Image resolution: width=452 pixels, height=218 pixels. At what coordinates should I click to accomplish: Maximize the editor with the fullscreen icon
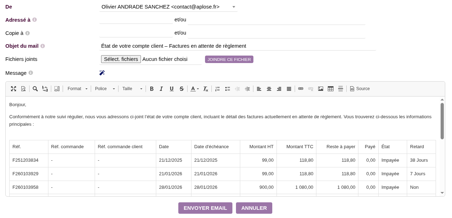click(x=14, y=89)
